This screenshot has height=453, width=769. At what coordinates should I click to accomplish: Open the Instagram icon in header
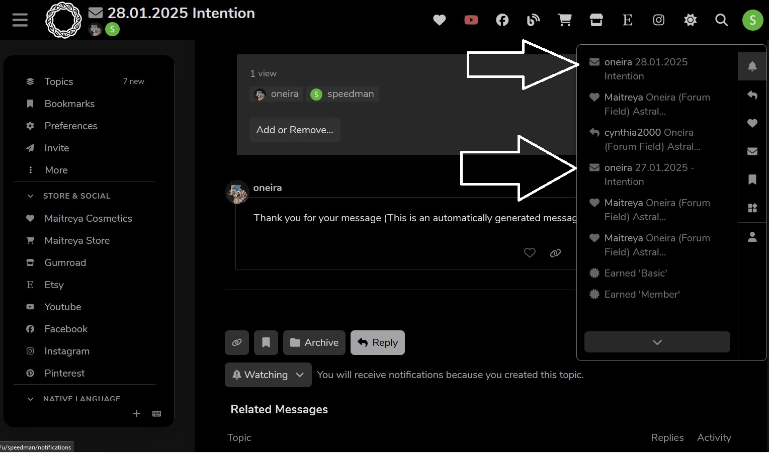(x=659, y=20)
